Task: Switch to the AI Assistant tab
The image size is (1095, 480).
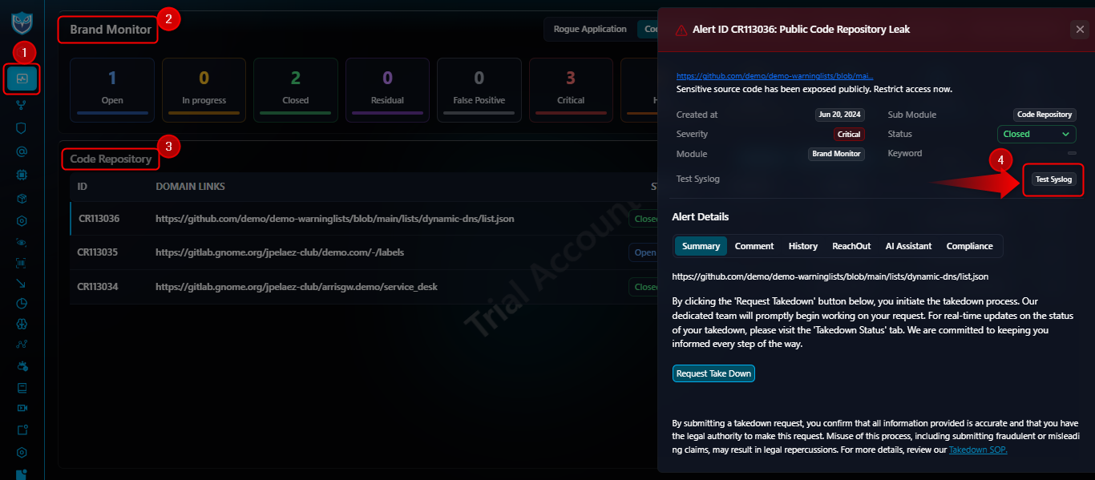Action: click(909, 246)
